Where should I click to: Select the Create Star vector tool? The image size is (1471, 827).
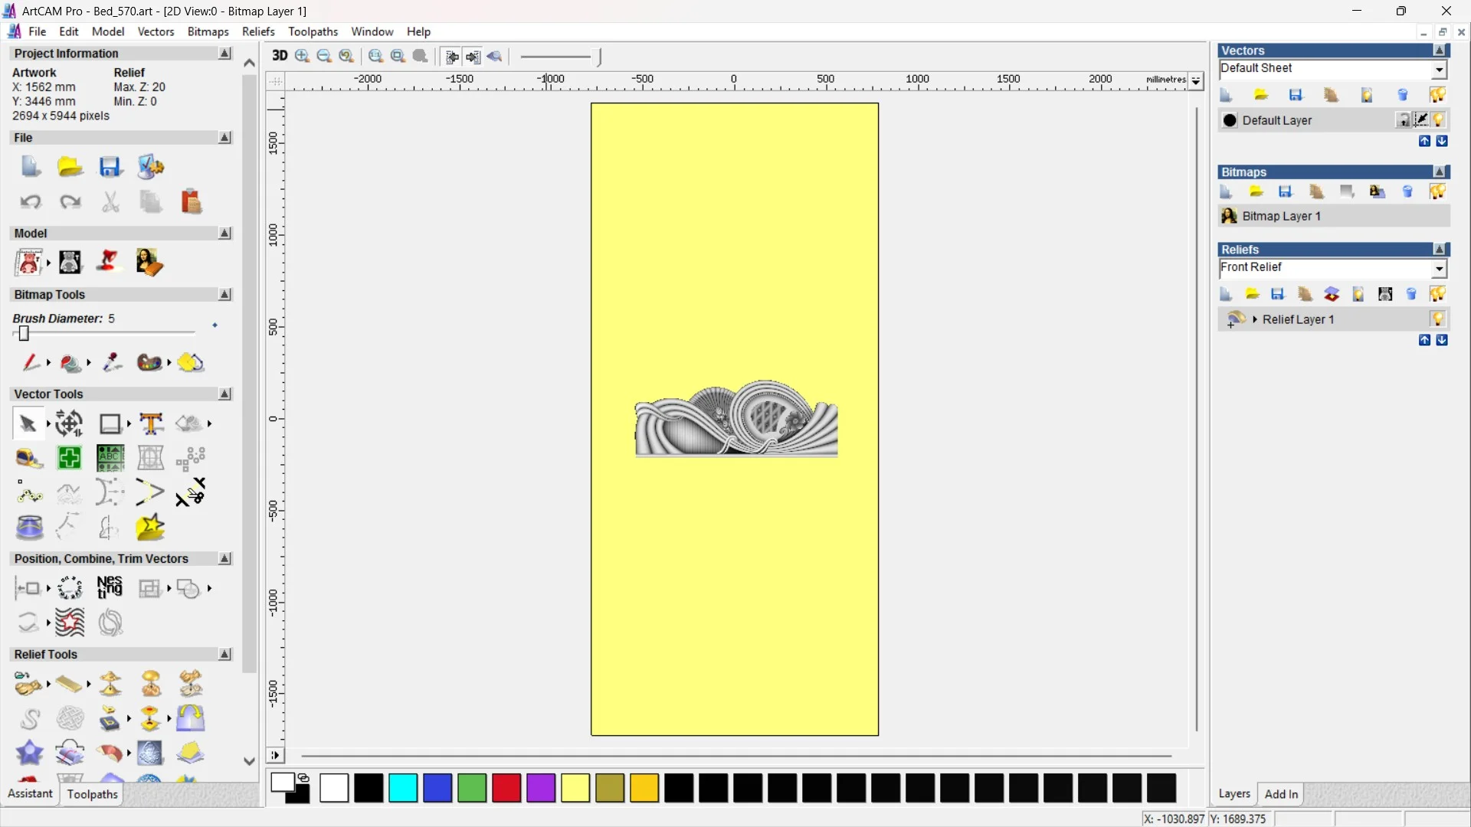(150, 528)
